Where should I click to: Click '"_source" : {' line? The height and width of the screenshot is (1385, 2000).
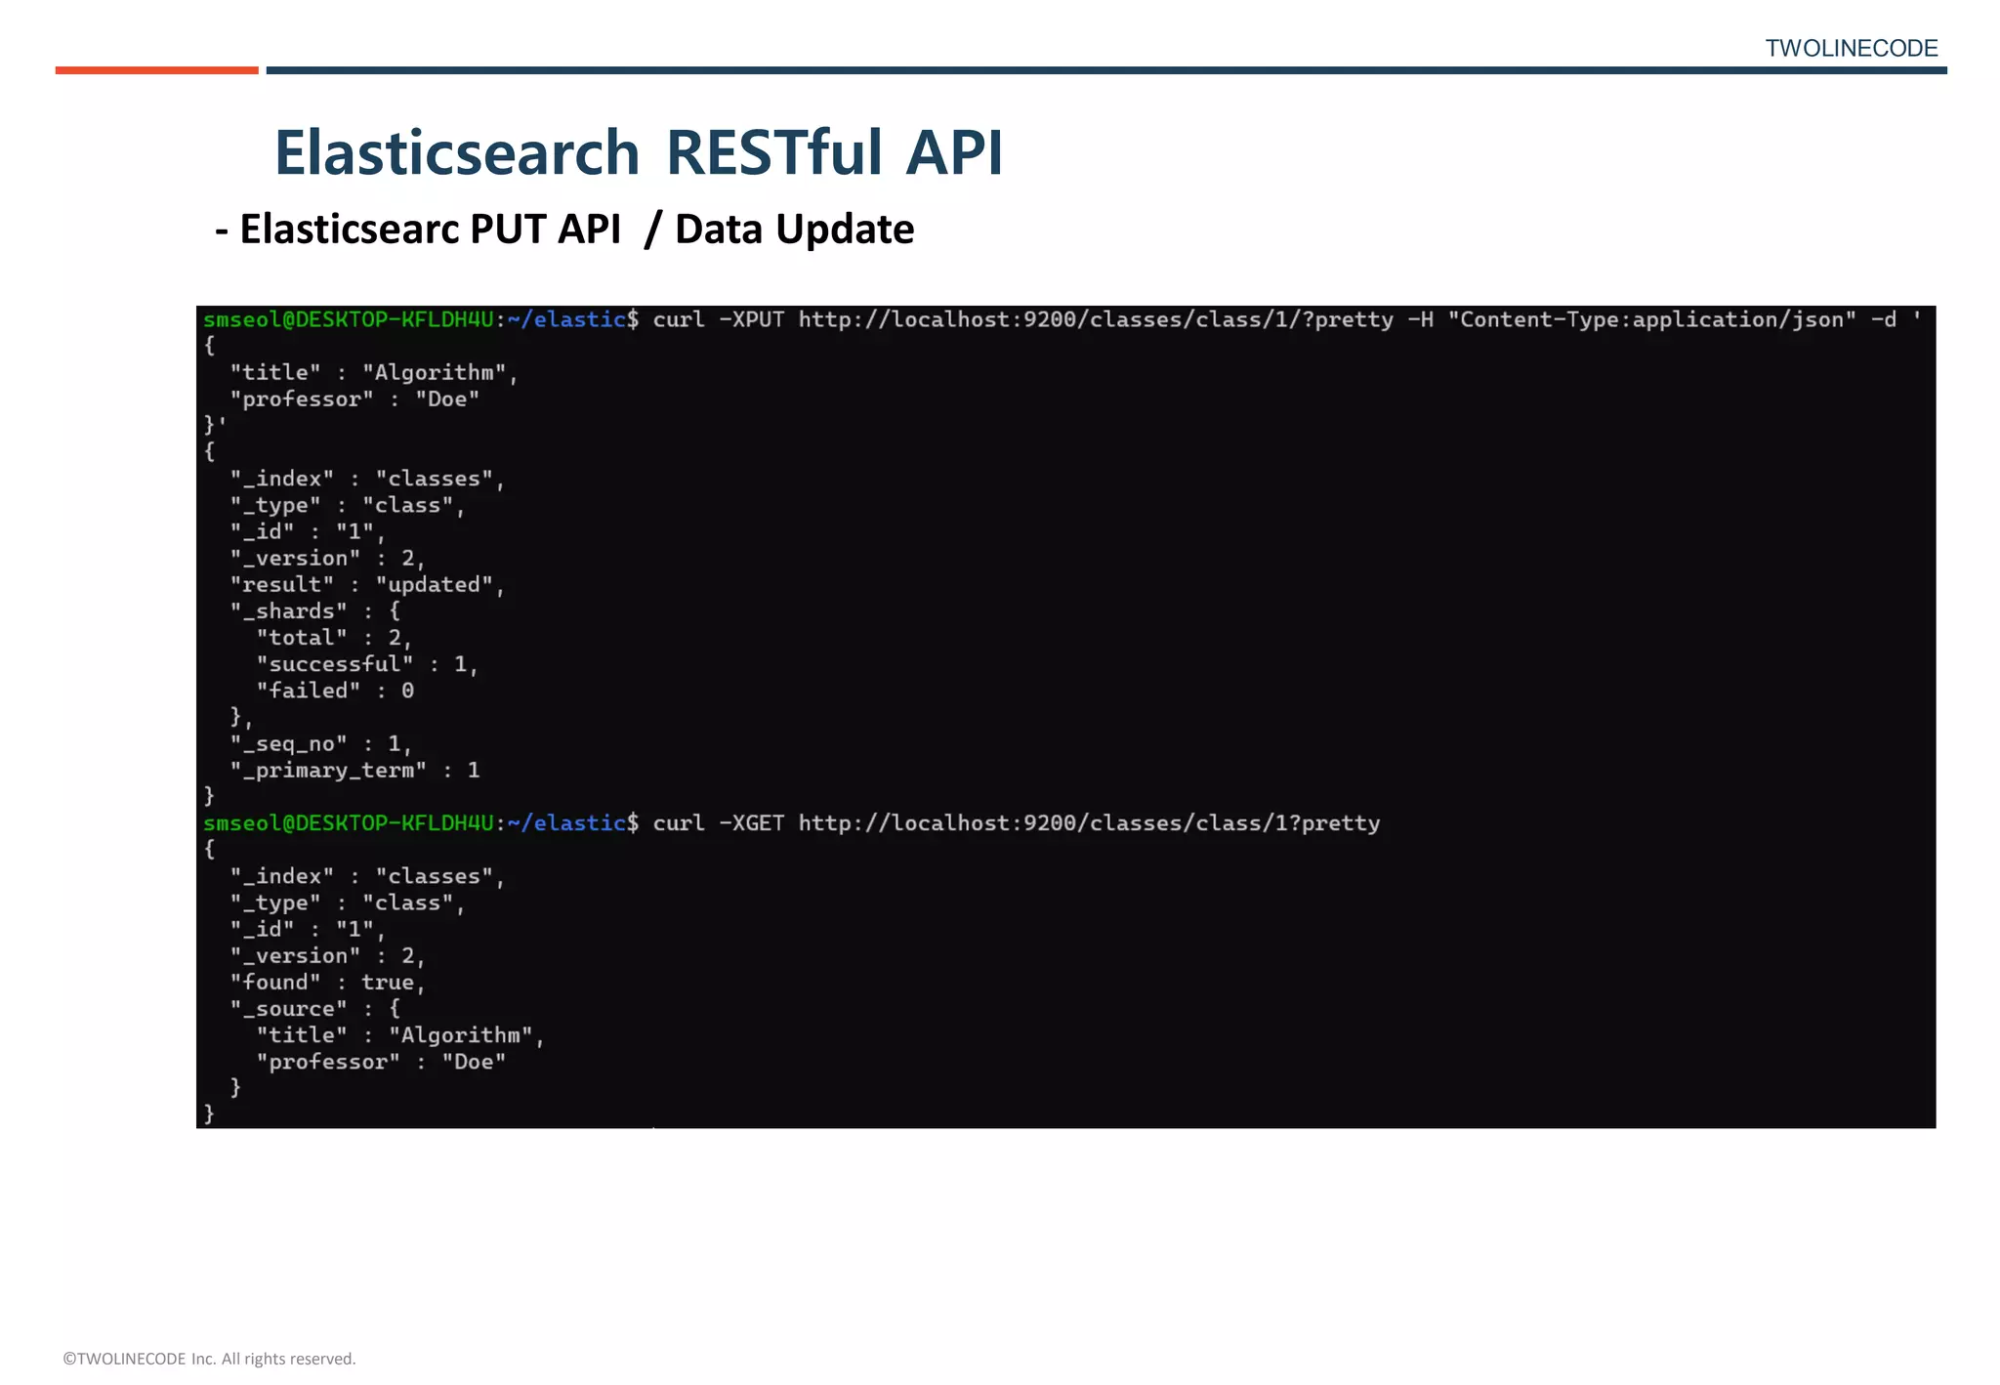click(x=315, y=1009)
